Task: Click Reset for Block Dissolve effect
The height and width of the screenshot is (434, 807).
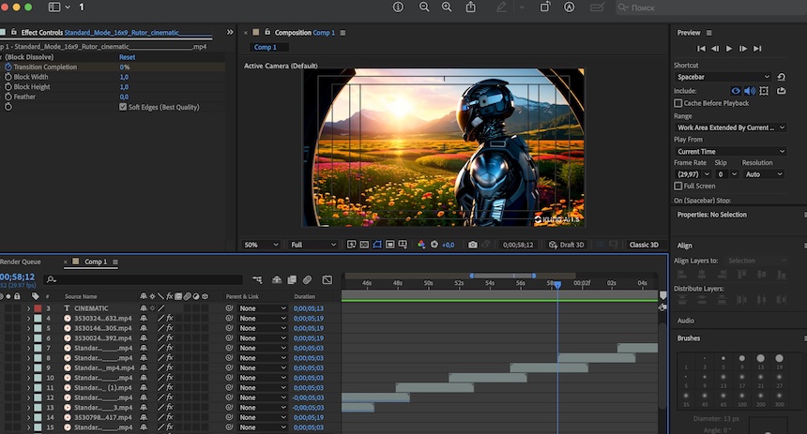Action: click(x=127, y=57)
